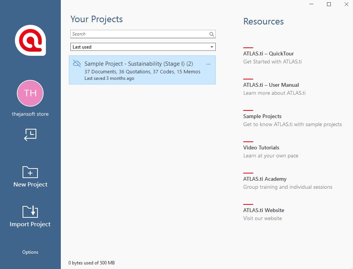Click the search magnifier icon
Screen dimensions: 353x269
pos(211,34)
